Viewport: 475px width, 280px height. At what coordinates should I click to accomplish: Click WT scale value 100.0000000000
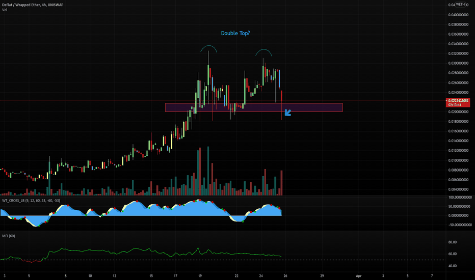[460, 198]
